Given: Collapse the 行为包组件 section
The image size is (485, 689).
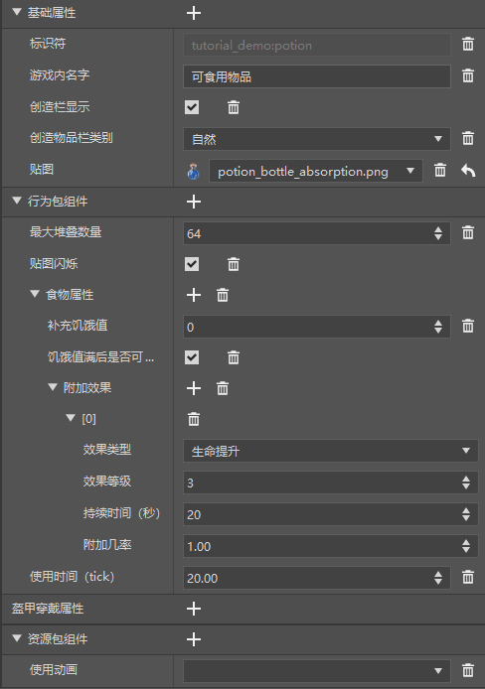Looking at the screenshot, I should (17, 201).
